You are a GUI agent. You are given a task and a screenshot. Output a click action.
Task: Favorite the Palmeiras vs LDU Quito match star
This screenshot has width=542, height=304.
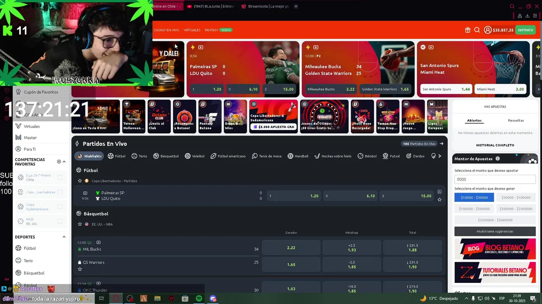(440, 200)
